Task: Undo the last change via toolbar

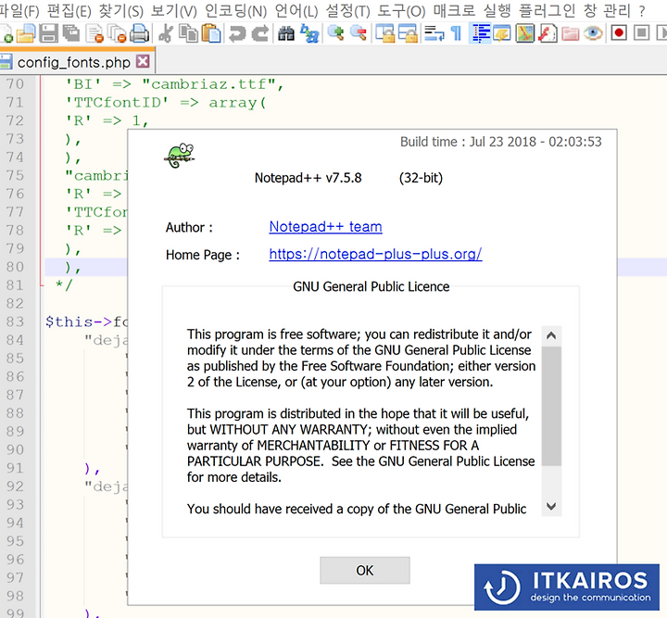Action: point(237,33)
